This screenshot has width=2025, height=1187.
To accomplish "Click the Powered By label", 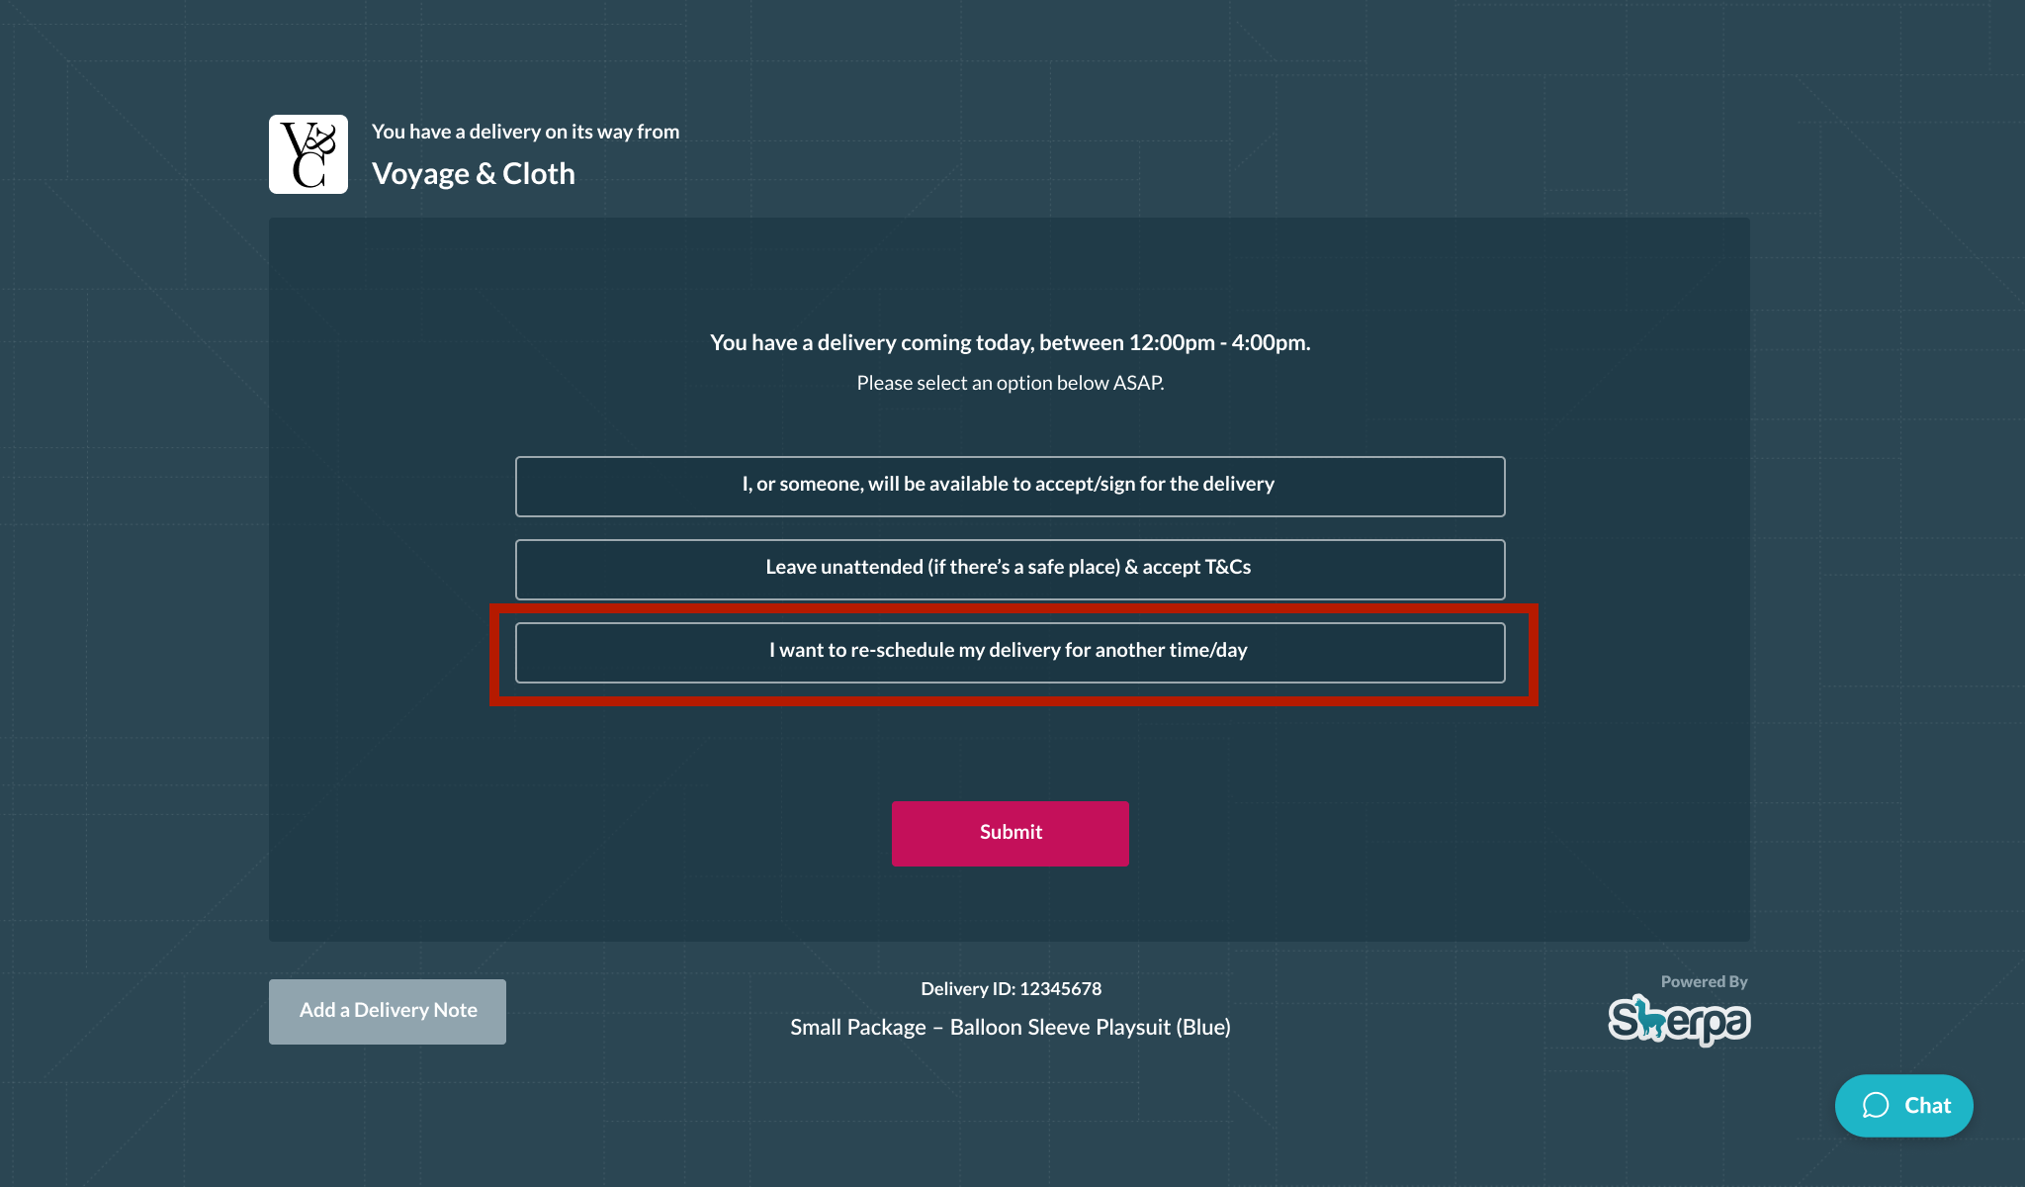I will (1704, 982).
